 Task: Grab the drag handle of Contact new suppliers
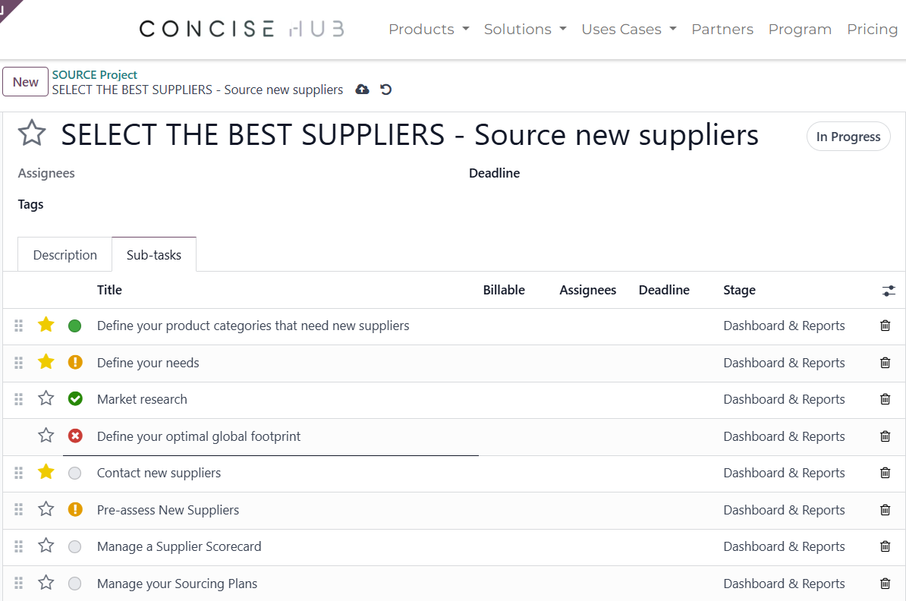coord(18,473)
